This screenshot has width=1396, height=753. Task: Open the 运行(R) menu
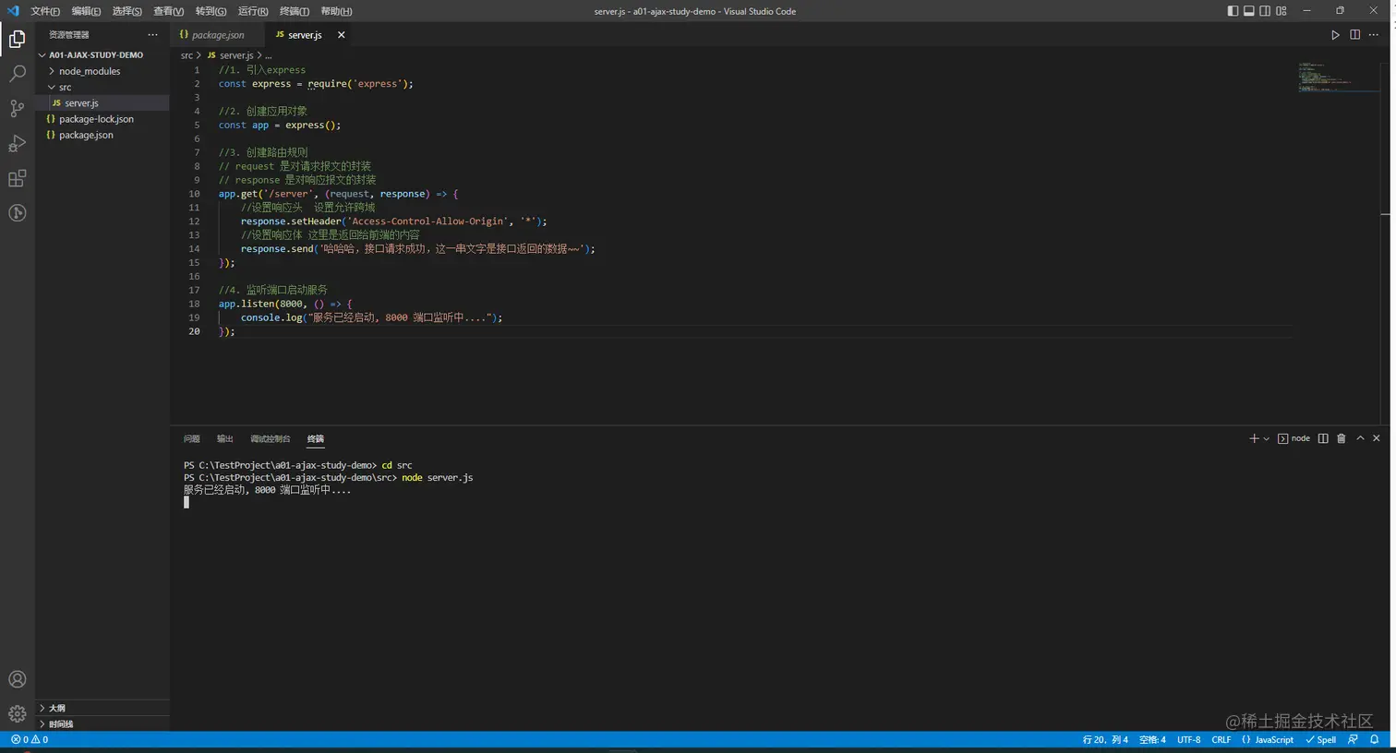[253, 11]
